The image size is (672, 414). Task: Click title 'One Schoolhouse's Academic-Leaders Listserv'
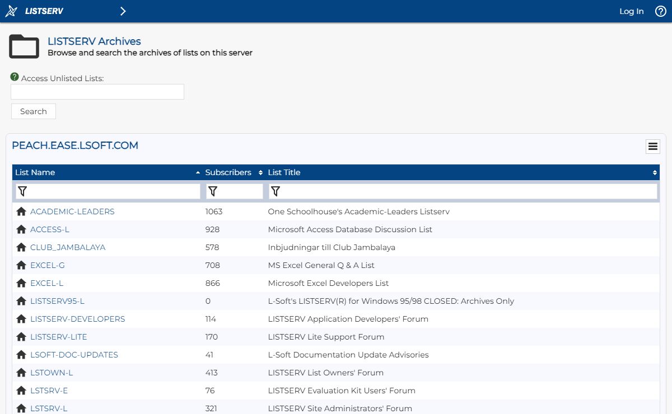coord(359,211)
